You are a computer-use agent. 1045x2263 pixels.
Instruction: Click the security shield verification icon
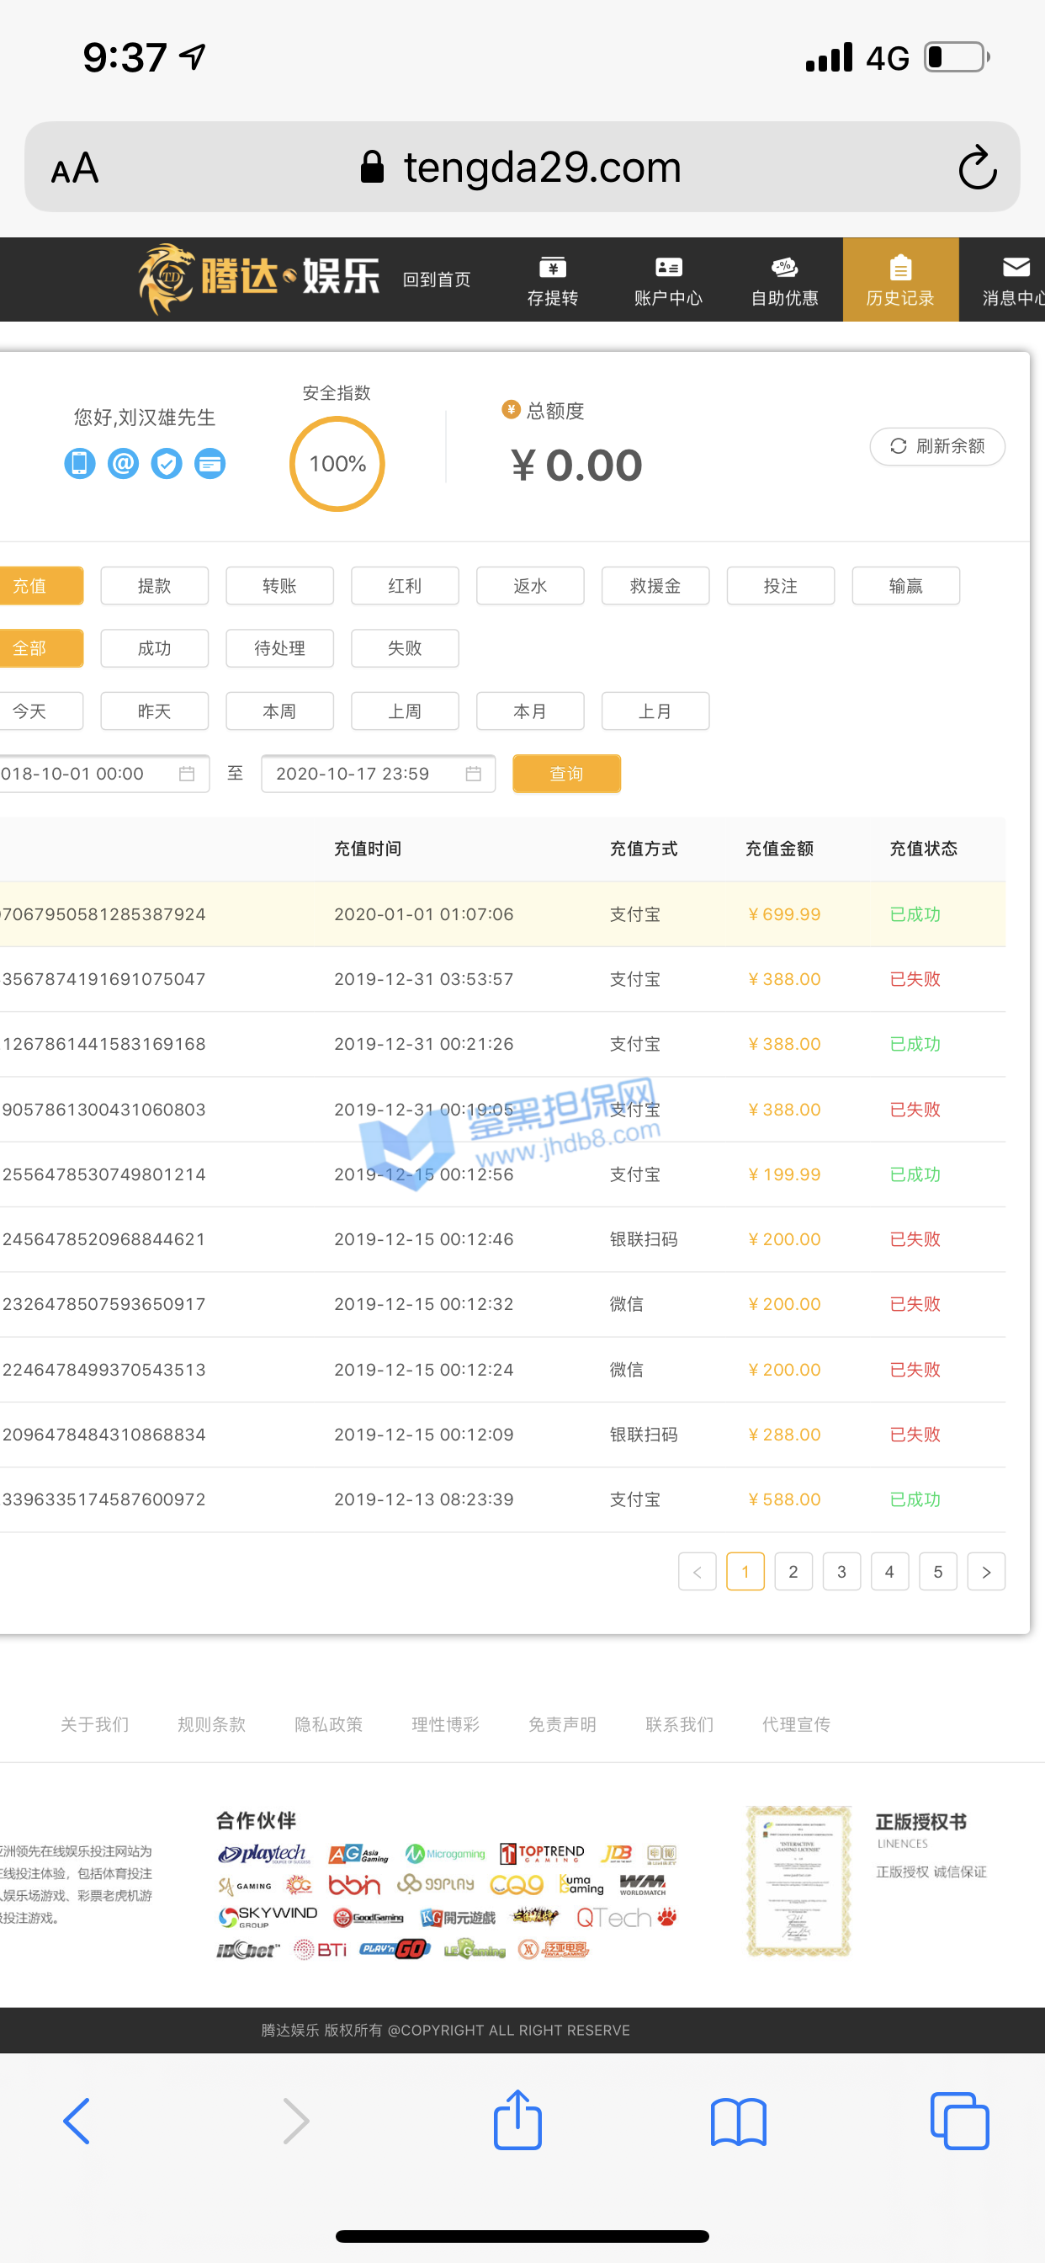coord(167,463)
